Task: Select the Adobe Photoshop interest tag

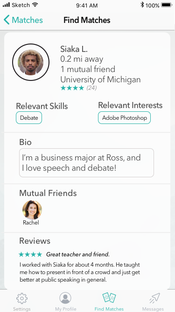Action: coord(125,117)
